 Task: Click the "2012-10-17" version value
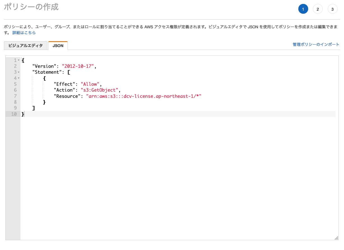click(x=78, y=66)
